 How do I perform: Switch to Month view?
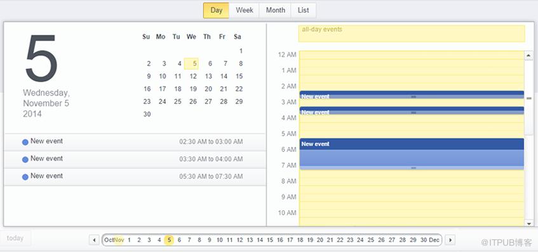[275, 10]
